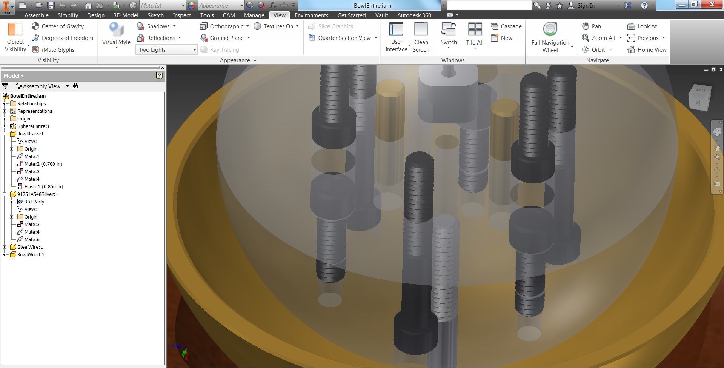
Task: Open the Full Navigation Wheel
Action: tap(550, 37)
